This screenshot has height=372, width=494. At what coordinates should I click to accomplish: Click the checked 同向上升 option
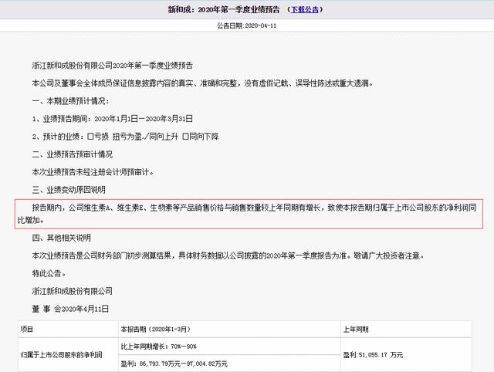point(160,137)
